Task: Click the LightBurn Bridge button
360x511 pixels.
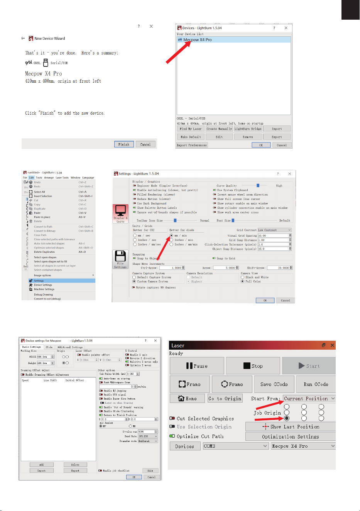Action: coord(248,129)
